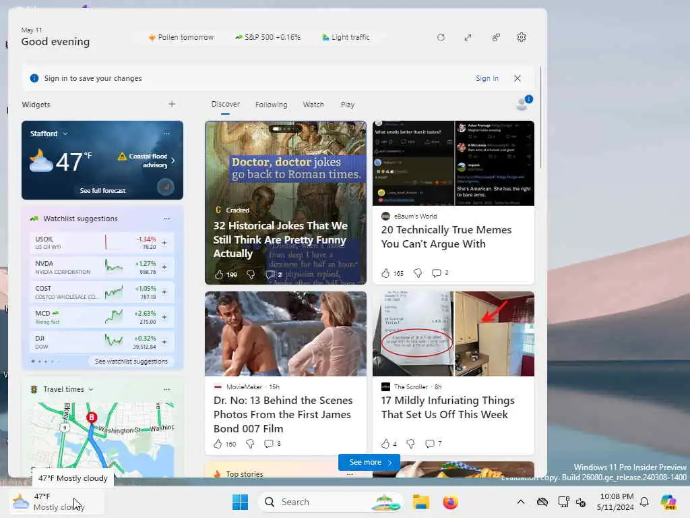This screenshot has height=518, width=690.
Task: Open comments on 32 Historical Jokes article
Action: pyautogui.click(x=274, y=275)
